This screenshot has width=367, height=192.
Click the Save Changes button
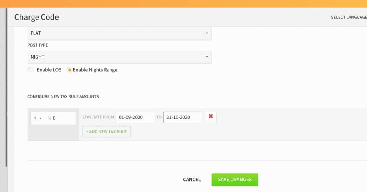(x=235, y=180)
